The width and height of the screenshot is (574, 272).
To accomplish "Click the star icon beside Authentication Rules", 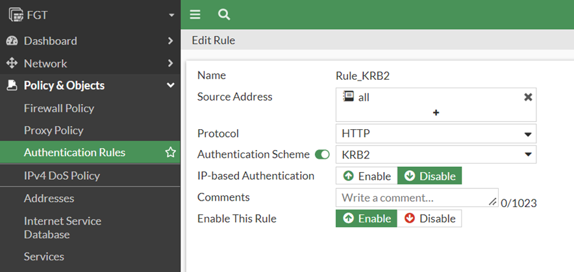I will point(171,153).
